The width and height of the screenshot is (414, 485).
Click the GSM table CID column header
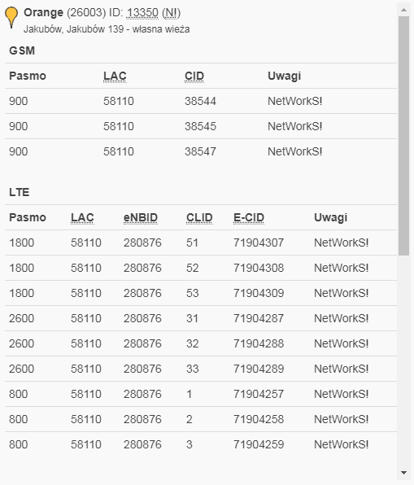[x=194, y=76]
